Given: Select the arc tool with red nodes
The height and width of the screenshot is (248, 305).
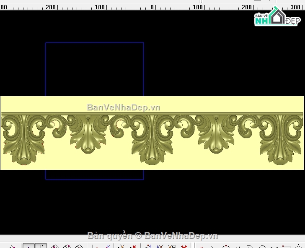Looking at the screenshot, I should (226, 246).
